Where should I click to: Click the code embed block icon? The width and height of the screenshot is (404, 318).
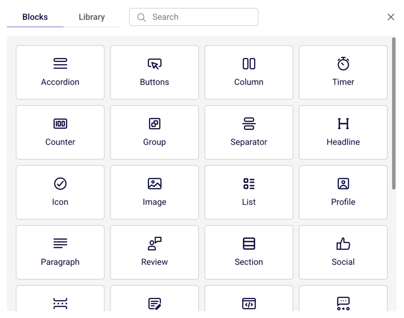tap(249, 303)
